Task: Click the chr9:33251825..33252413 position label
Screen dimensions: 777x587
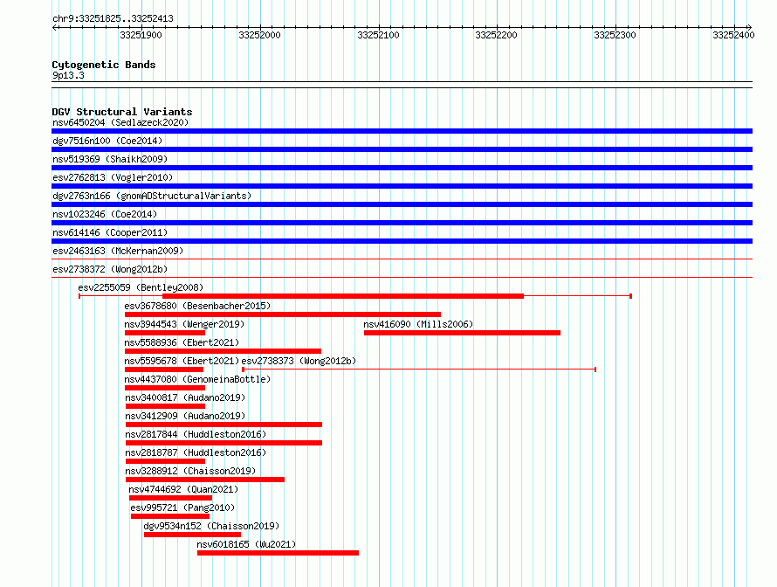Action: coord(113,19)
